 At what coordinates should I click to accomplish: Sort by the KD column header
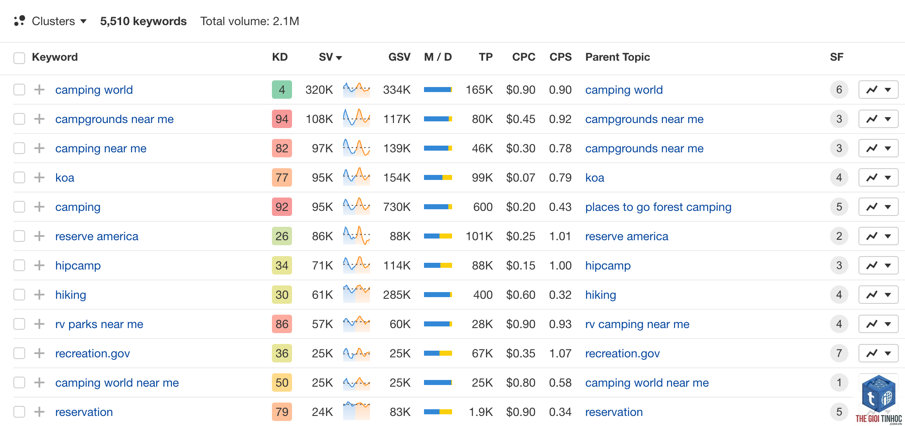pyautogui.click(x=280, y=57)
